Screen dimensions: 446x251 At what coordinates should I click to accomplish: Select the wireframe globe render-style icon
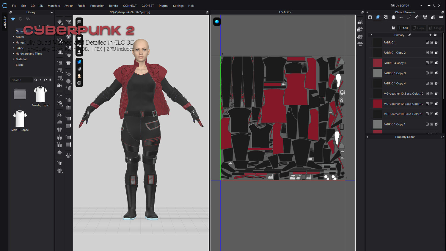point(79,83)
